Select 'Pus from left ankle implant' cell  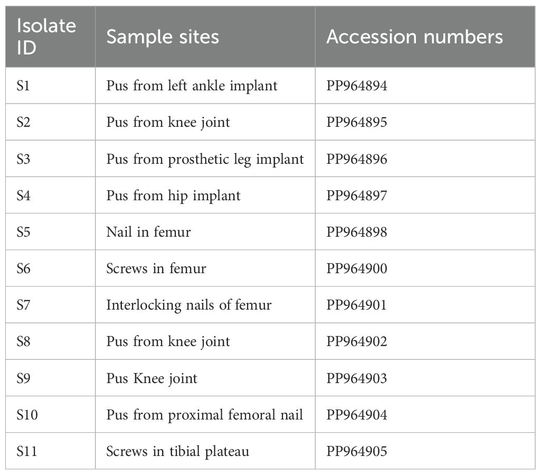[x=205, y=86]
